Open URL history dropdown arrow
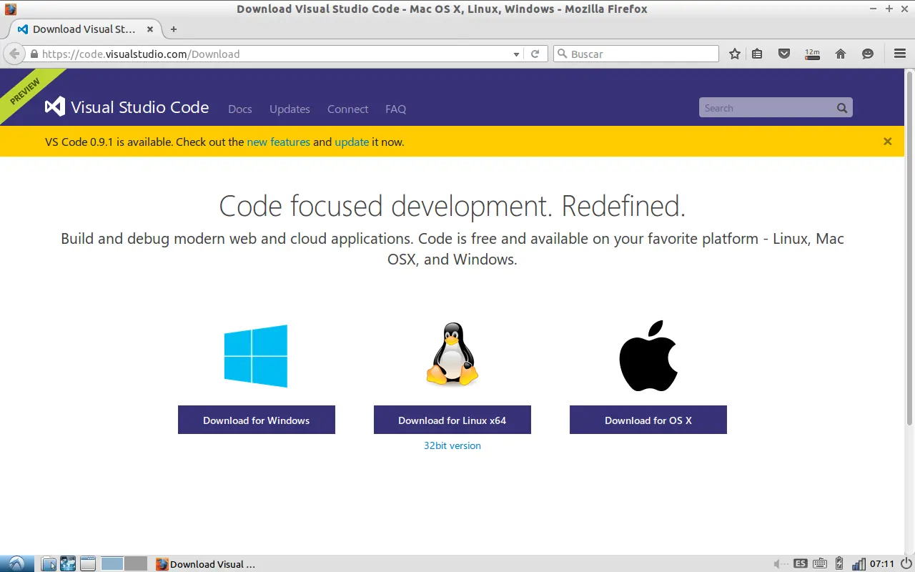The width and height of the screenshot is (915, 572). [x=516, y=54]
